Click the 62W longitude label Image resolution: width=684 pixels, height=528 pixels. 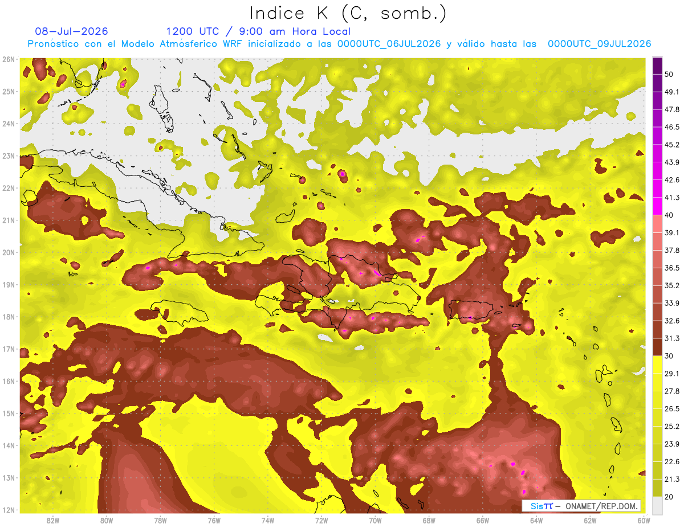tap(591, 521)
